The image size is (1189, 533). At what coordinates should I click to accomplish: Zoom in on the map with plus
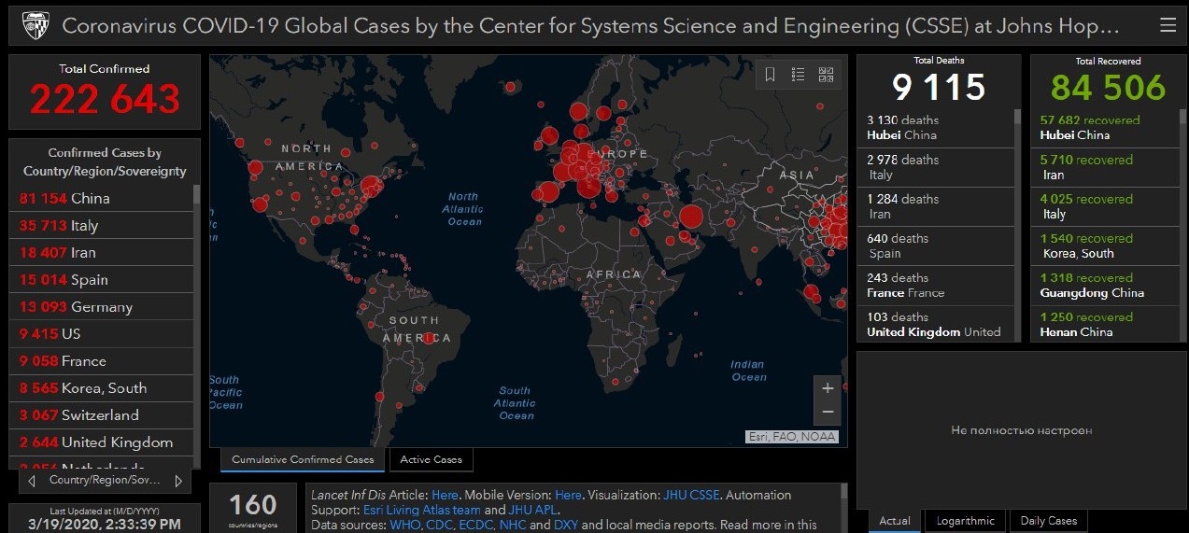tap(828, 388)
